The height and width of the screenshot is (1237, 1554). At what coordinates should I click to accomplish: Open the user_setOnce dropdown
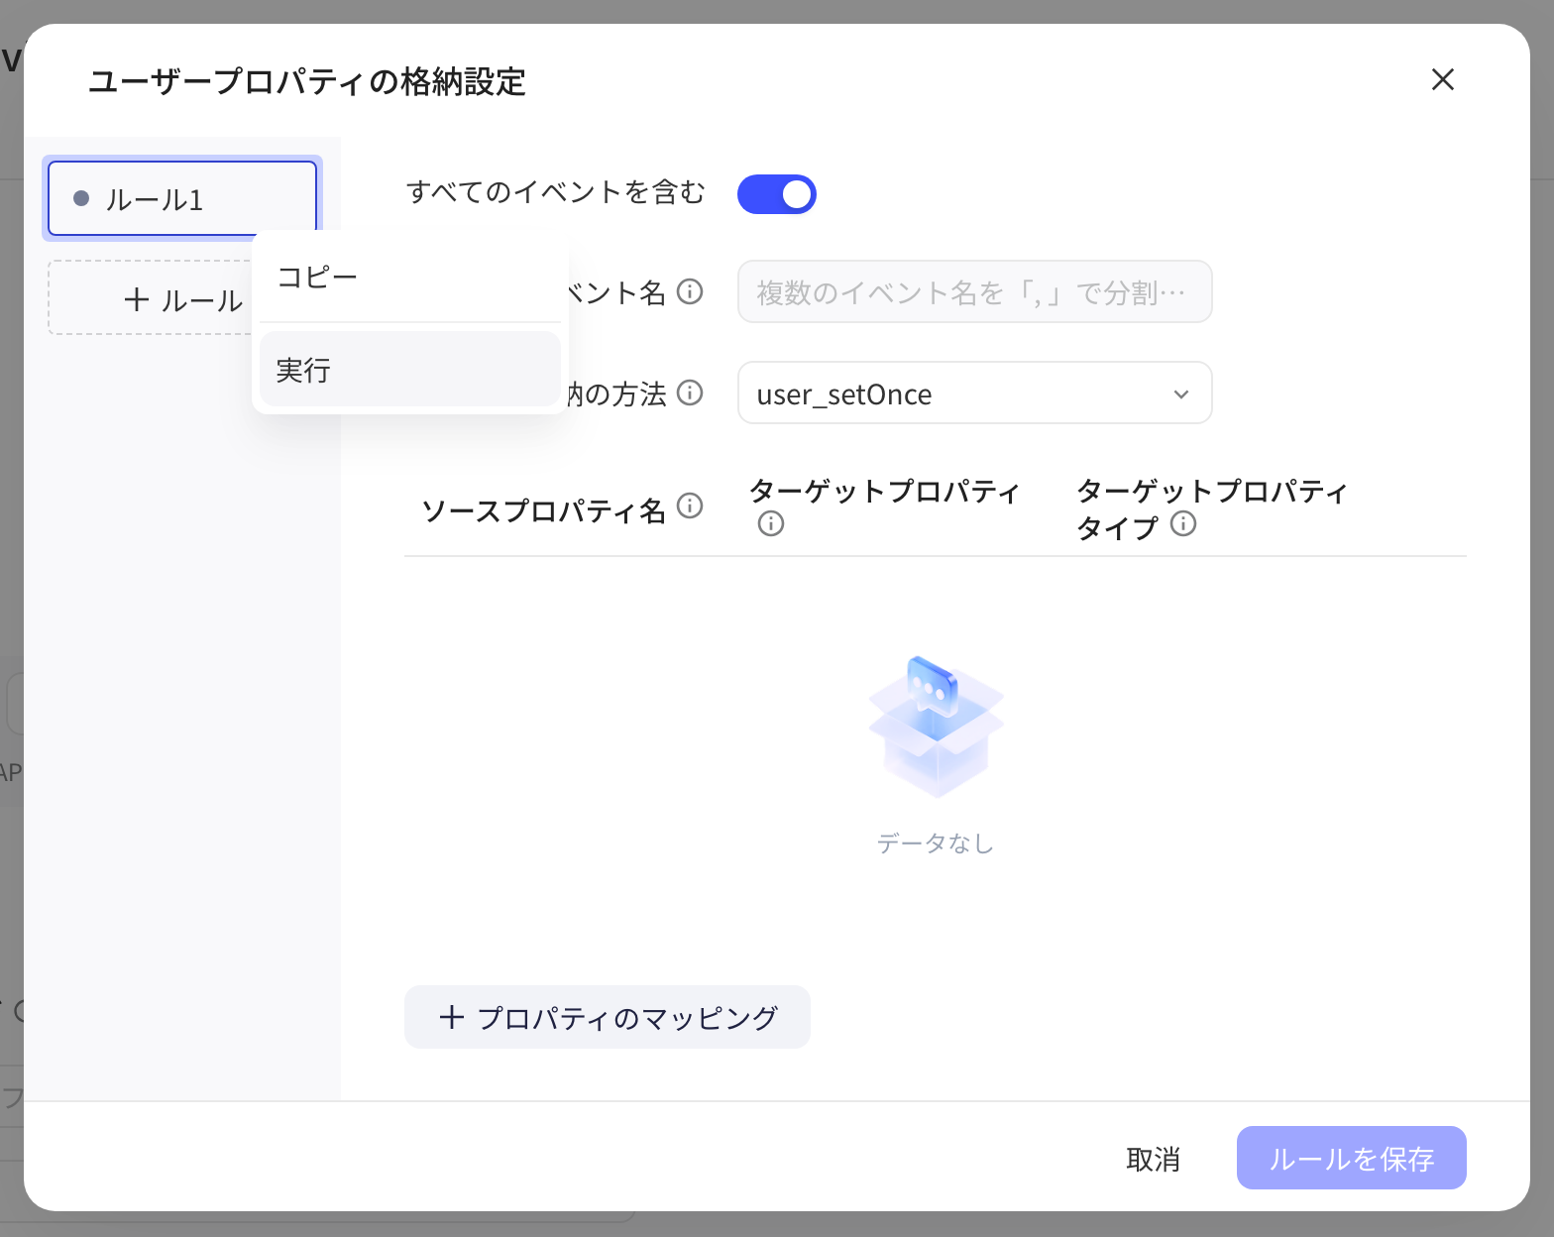(x=975, y=393)
